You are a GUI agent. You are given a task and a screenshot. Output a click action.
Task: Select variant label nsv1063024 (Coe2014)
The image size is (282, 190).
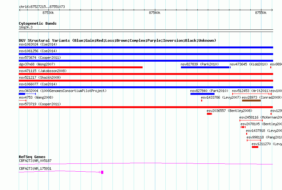click(38, 44)
